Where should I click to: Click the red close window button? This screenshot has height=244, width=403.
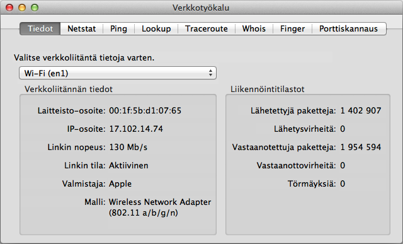pyautogui.click(x=9, y=8)
